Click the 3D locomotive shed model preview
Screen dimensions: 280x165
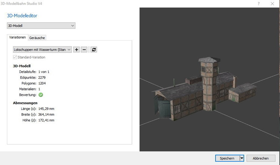click(205, 89)
